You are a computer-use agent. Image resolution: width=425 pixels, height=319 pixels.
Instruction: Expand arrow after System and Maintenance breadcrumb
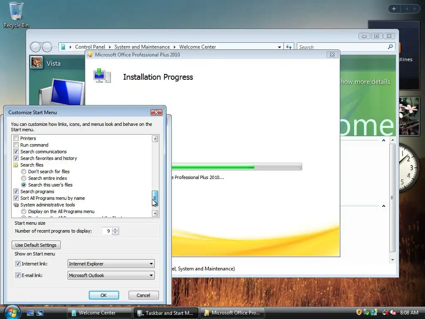coord(175,47)
